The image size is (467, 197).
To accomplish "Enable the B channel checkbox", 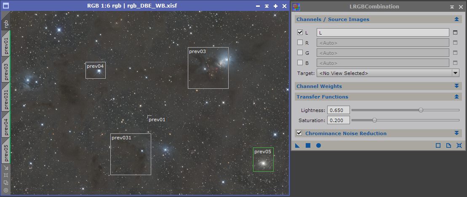I will (x=300, y=62).
